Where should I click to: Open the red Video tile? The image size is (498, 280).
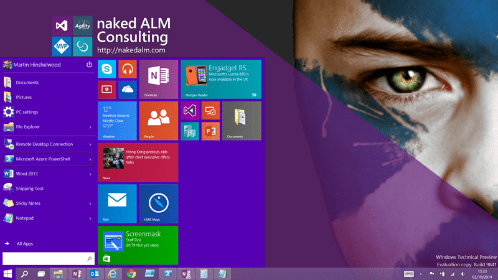[106, 90]
